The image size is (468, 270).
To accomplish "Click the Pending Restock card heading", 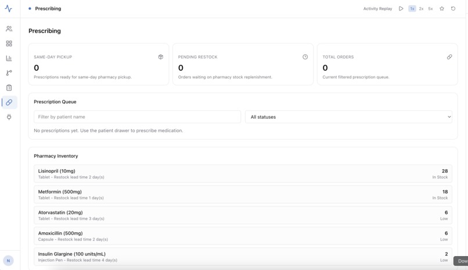I will tap(197, 57).
